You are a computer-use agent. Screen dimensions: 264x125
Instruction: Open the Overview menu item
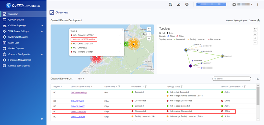(23, 14)
